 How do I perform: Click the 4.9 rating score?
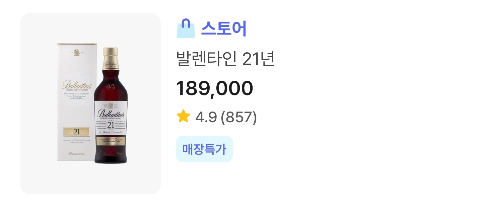(206, 117)
